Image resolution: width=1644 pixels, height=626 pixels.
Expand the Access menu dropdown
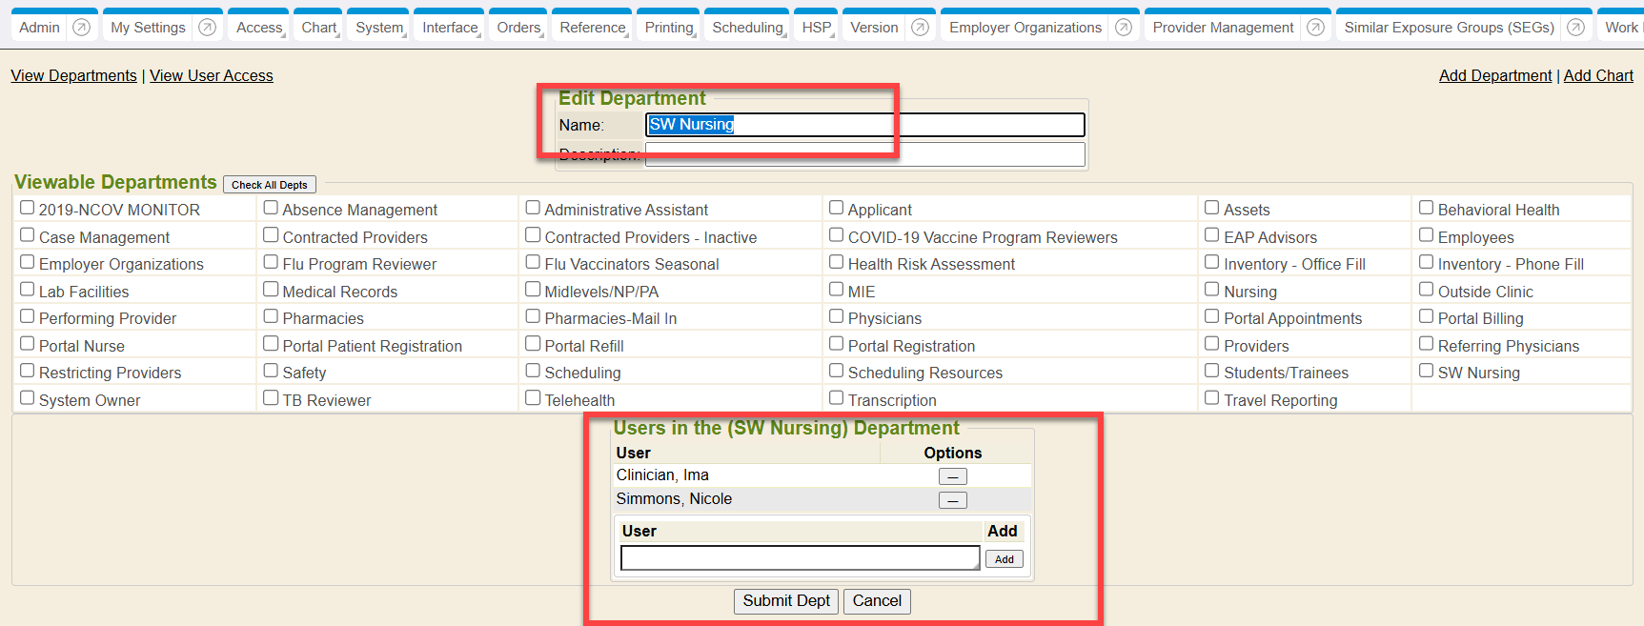click(259, 28)
